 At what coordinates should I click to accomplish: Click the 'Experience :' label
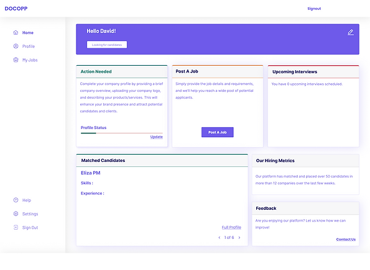[x=93, y=194]
